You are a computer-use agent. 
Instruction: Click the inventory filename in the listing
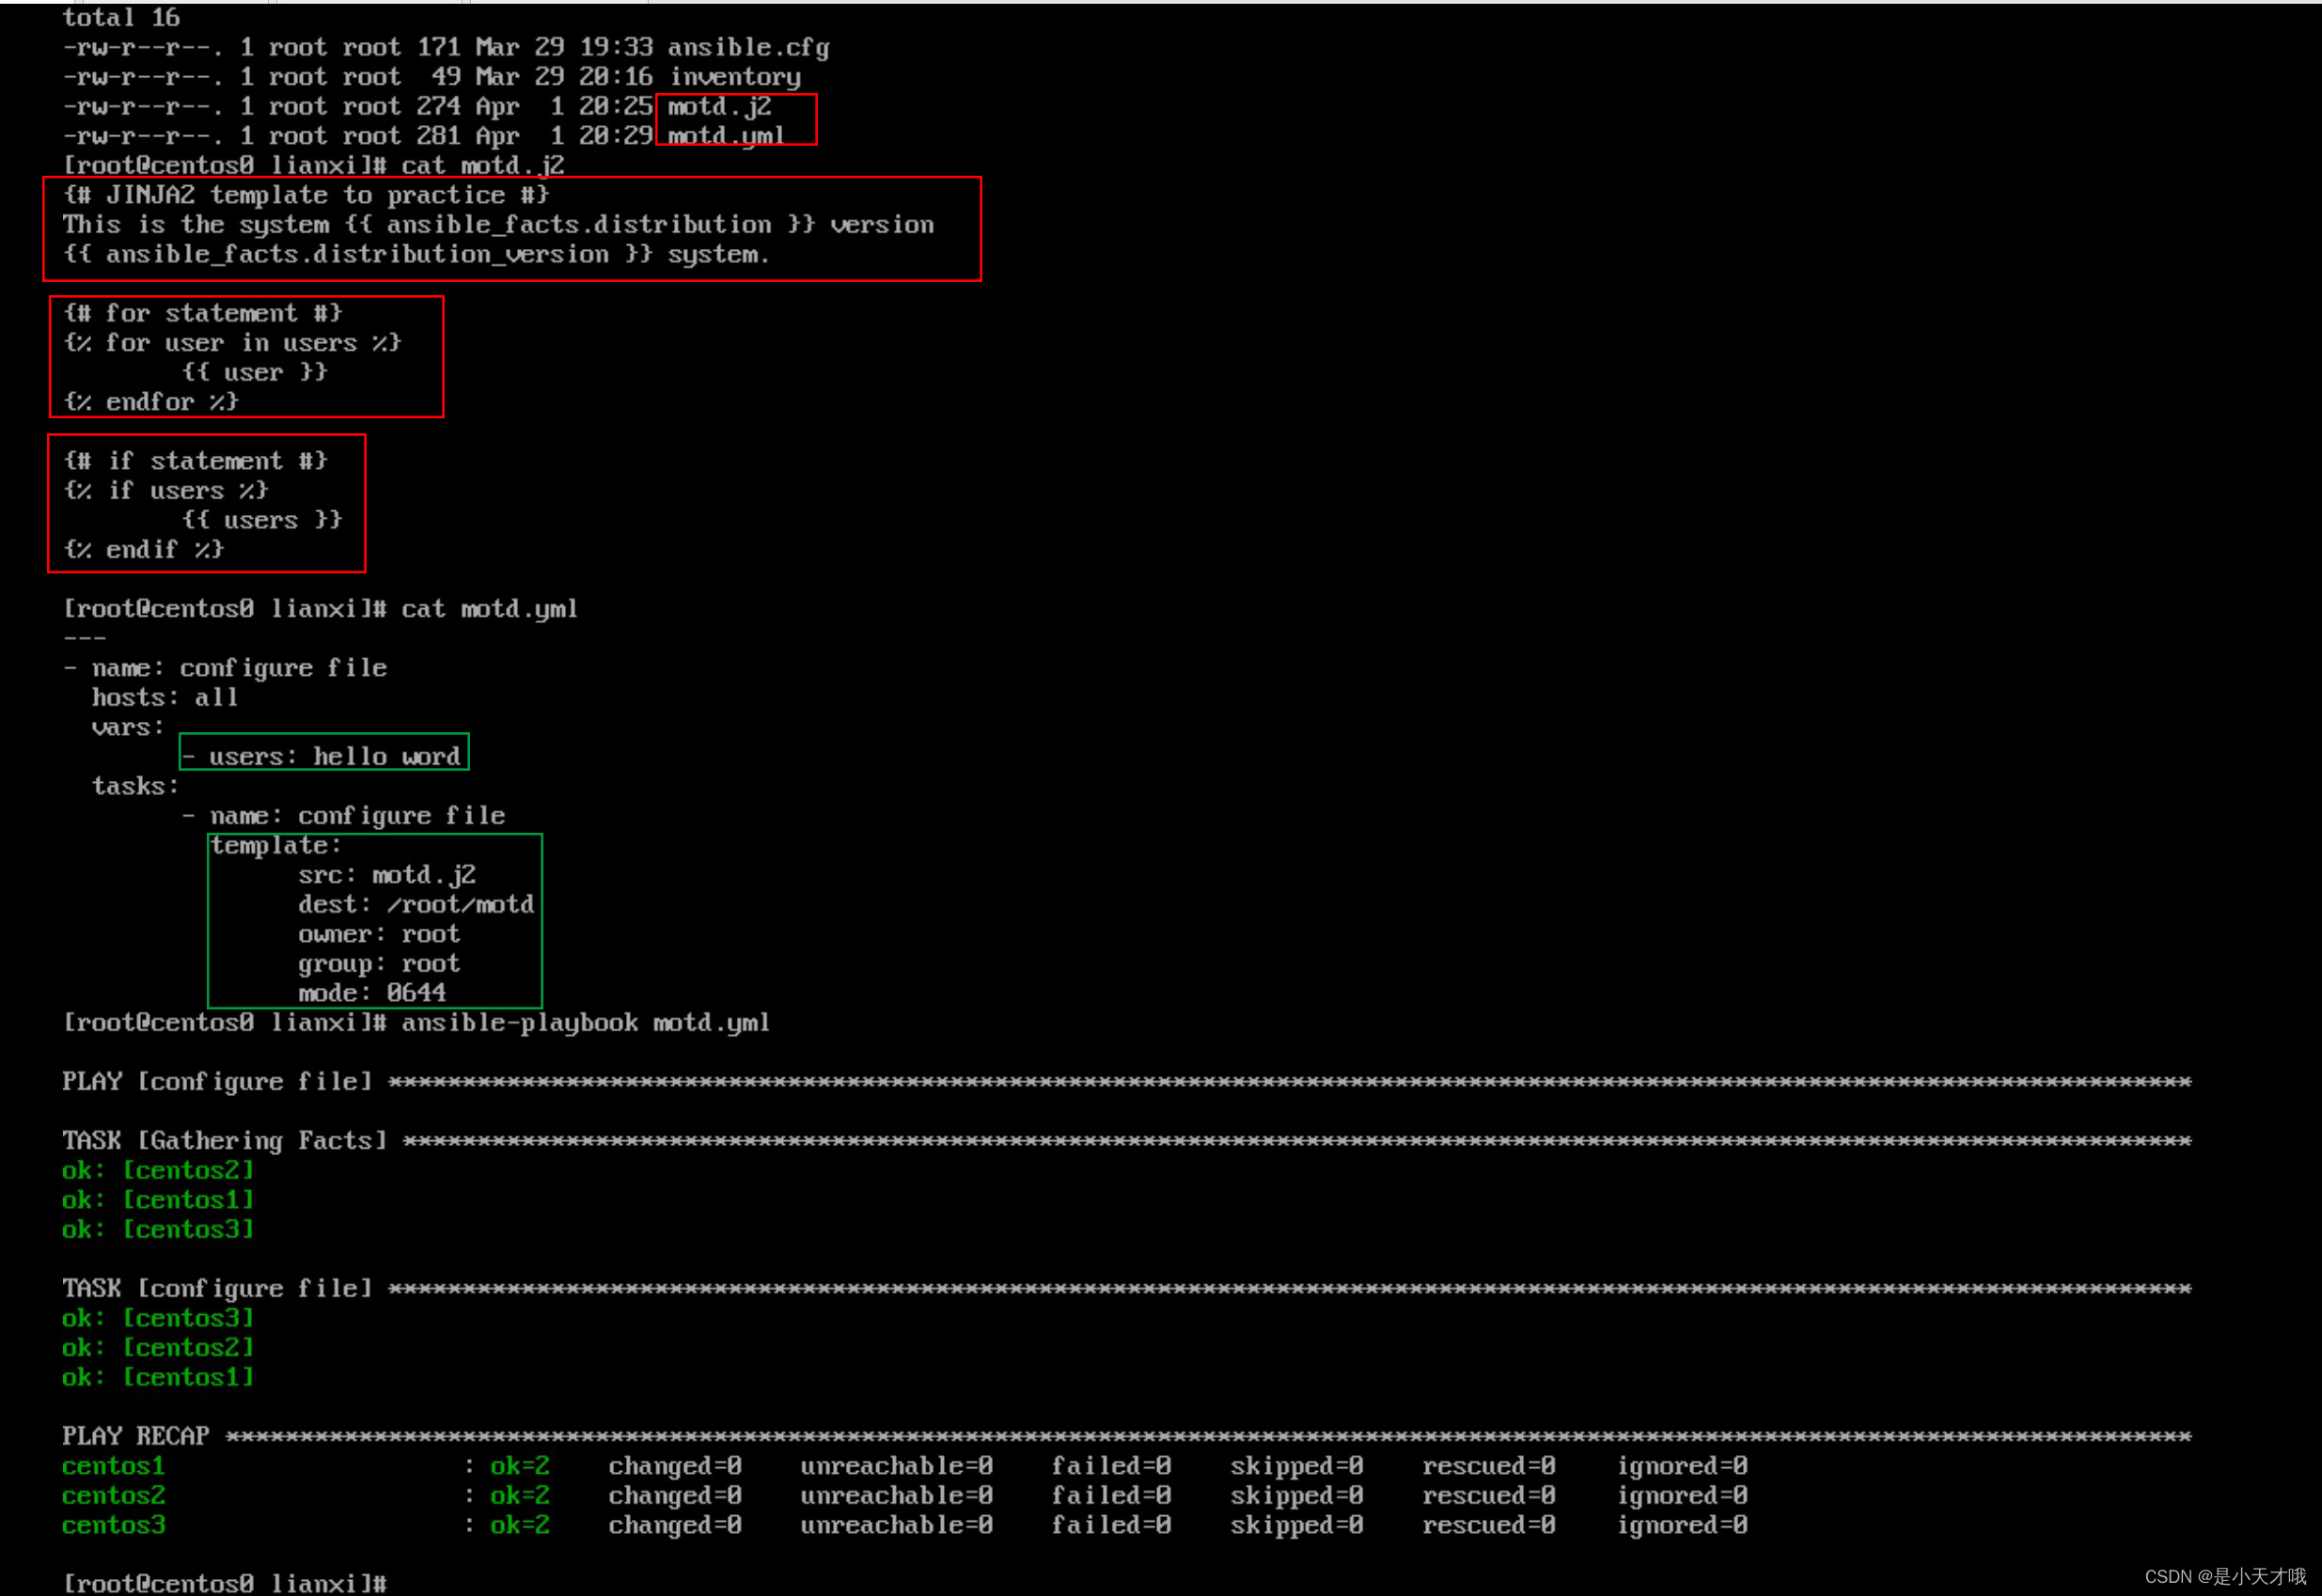[735, 76]
